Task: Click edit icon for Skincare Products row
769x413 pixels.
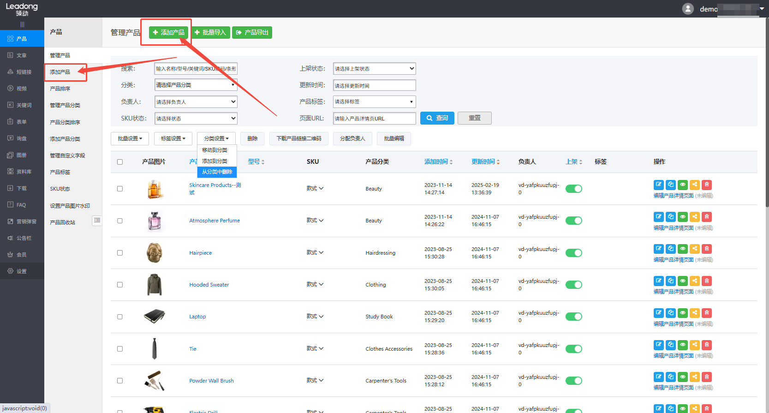Action: (x=658, y=185)
